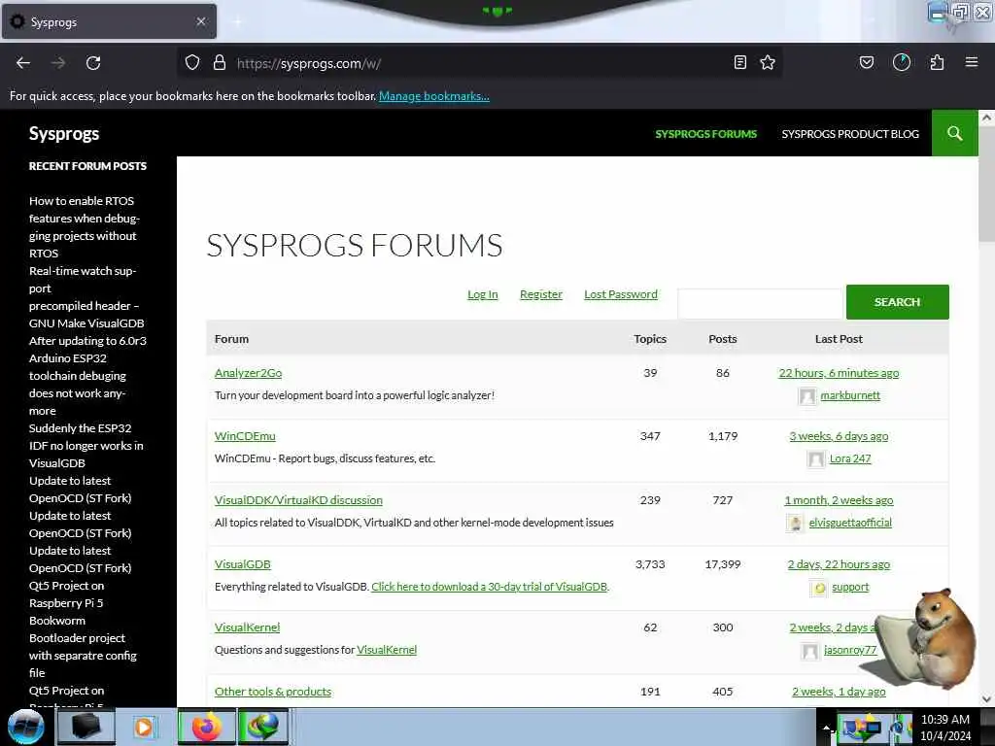Click the page vertical scrollbar thumb
This screenshot has width=995, height=746.
986,184
